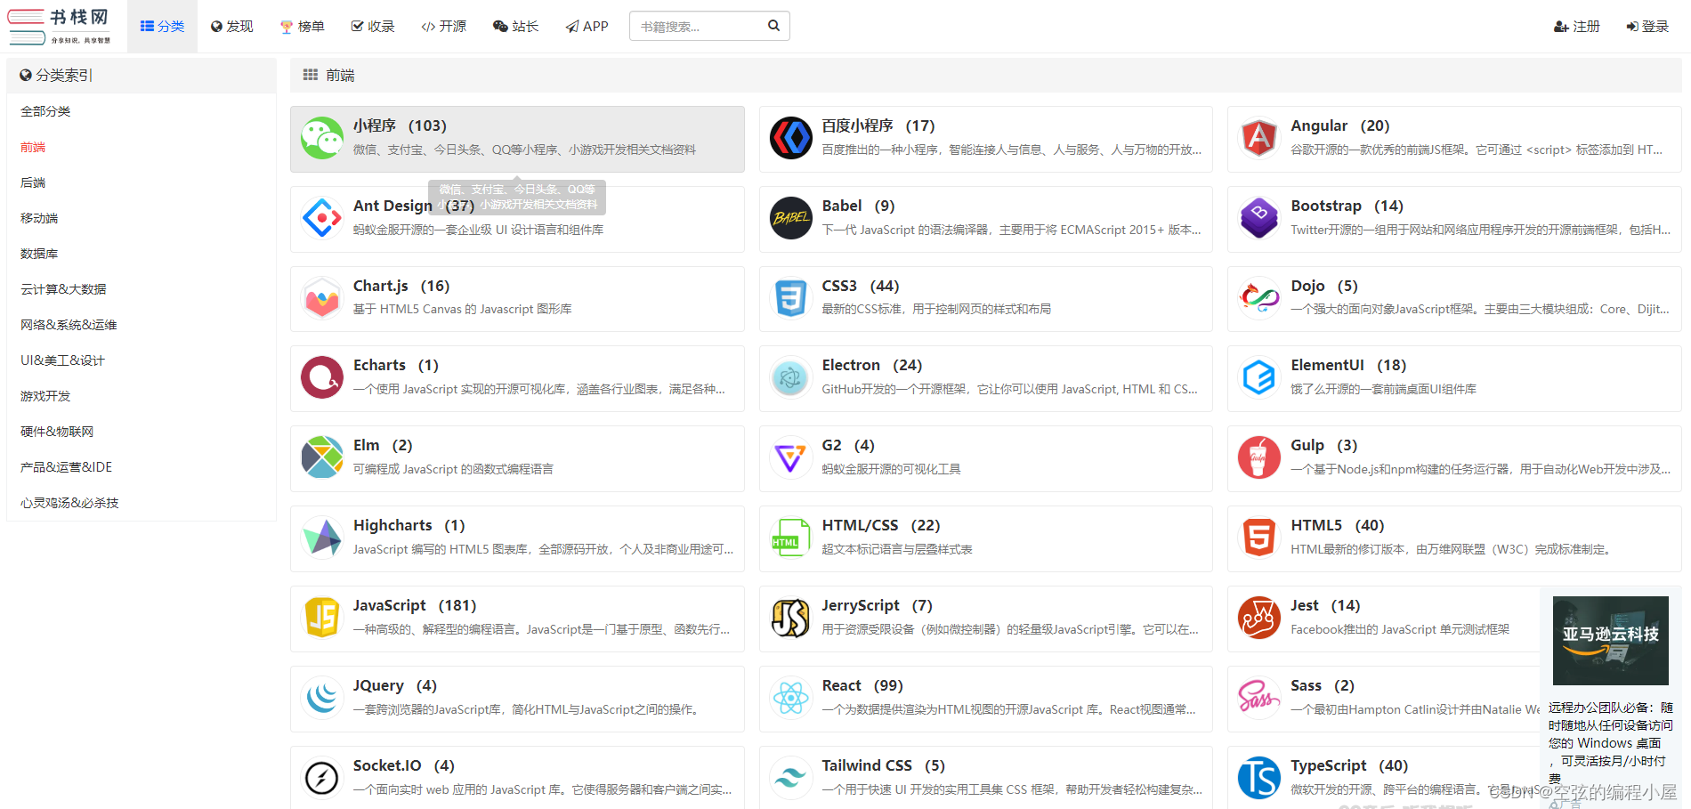Open the JQuery logo icon
Image resolution: width=1691 pixels, height=809 pixels.
tap(322, 698)
